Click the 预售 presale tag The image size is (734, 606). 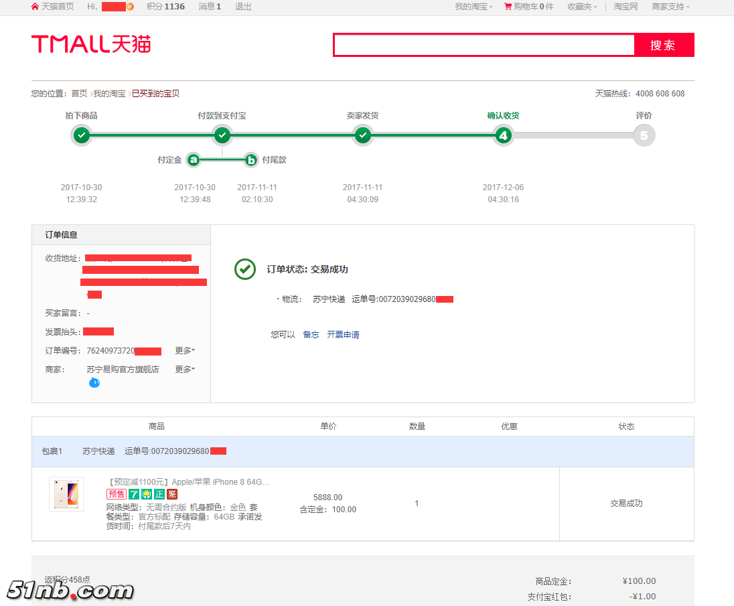(117, 494)
